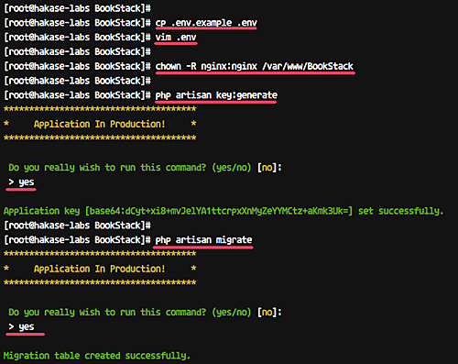Click the 'cp .env.example .env' command text

pos(206,23)
